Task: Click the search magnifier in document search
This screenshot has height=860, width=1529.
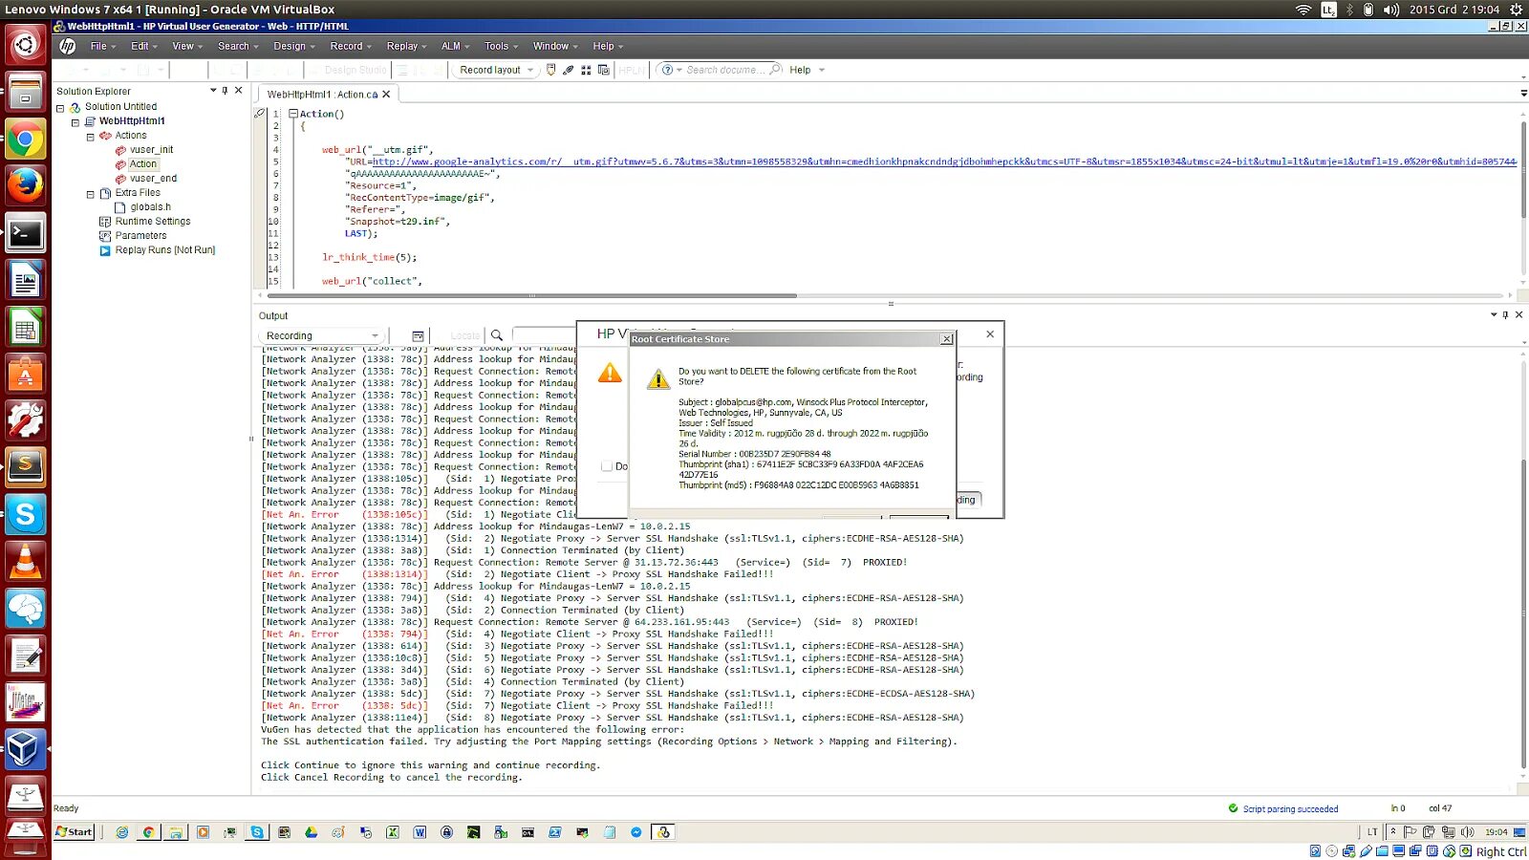Action: (x=775, y=70)
